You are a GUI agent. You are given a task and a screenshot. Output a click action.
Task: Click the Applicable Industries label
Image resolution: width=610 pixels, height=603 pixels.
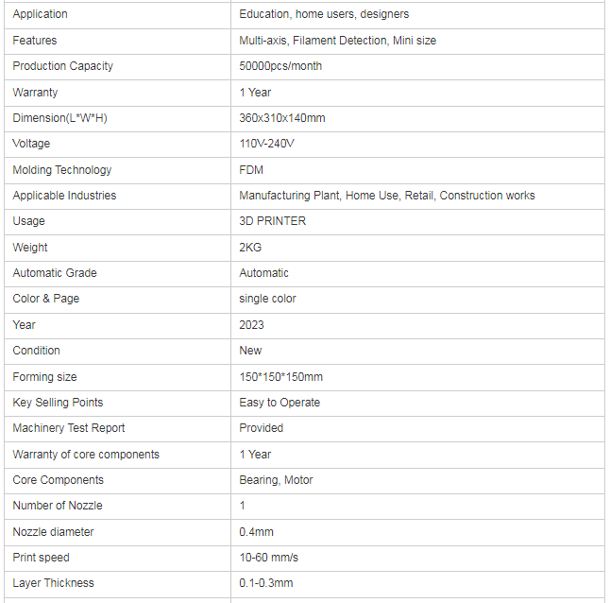pyautogui.click(x=64, y=196)
